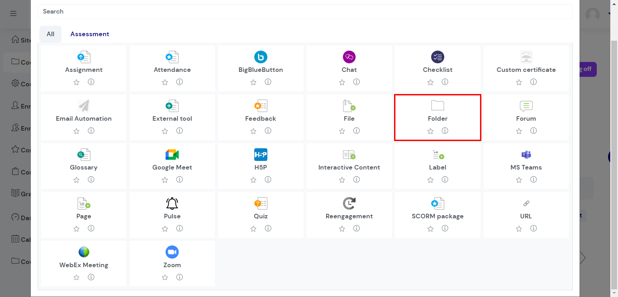Star the Checklist activity
Image resolution: width=618 pixels, height=297 pixels.
(x=430, y=82)
